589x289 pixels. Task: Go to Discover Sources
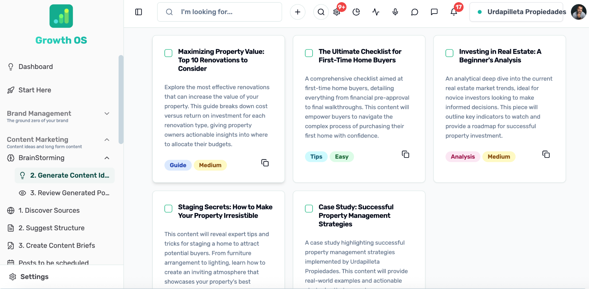[x=49, y=211]
